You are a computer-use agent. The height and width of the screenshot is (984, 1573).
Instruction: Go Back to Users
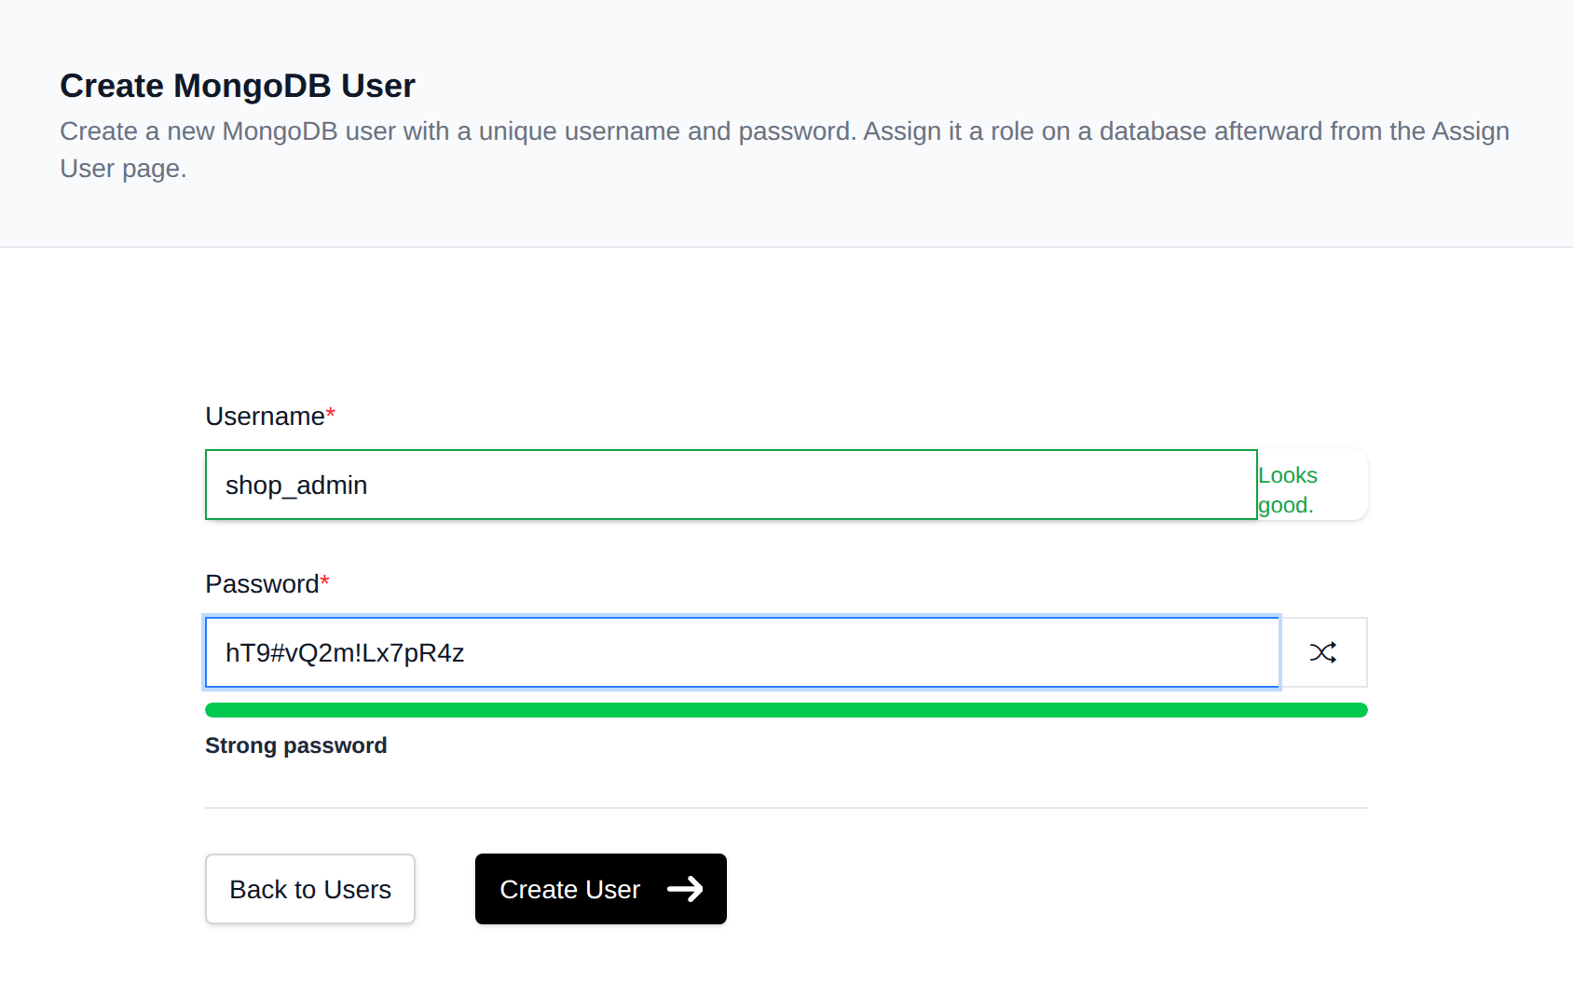pyautogui.click(x=310, y=889)
